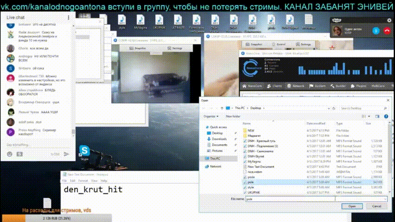The width and height of the screenshot is (395, 222).
Task: Click the file list vertical scrollbar
Action: coord(390,157)
